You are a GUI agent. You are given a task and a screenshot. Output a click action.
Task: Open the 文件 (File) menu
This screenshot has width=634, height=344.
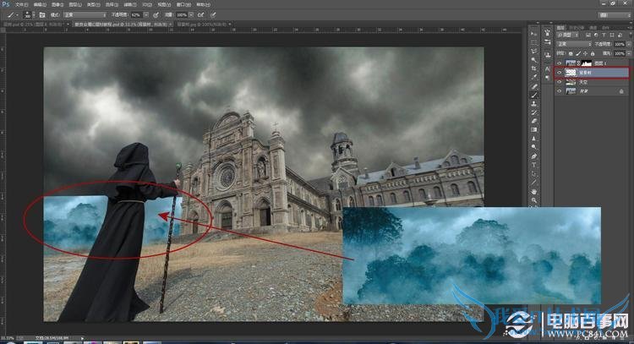[x=24, y=4]
